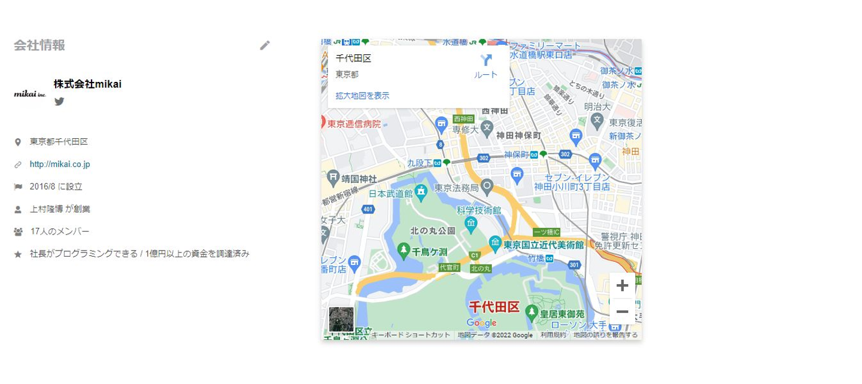
Task: Click the flag icon beside 2016/8 に設立
Action: (x=18, y=187)
